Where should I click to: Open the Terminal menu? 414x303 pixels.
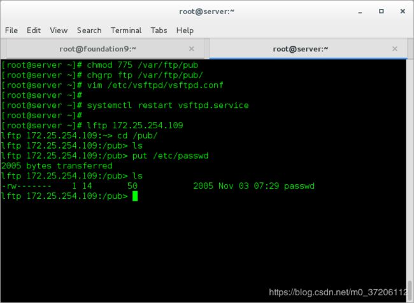coord(126,30)
